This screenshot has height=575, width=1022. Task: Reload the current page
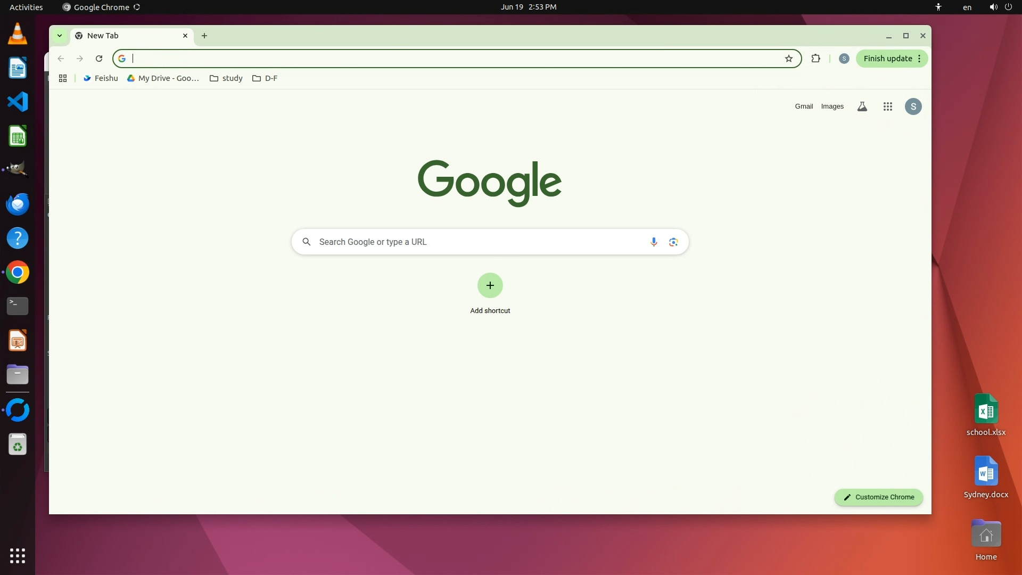tap(99, 59)
